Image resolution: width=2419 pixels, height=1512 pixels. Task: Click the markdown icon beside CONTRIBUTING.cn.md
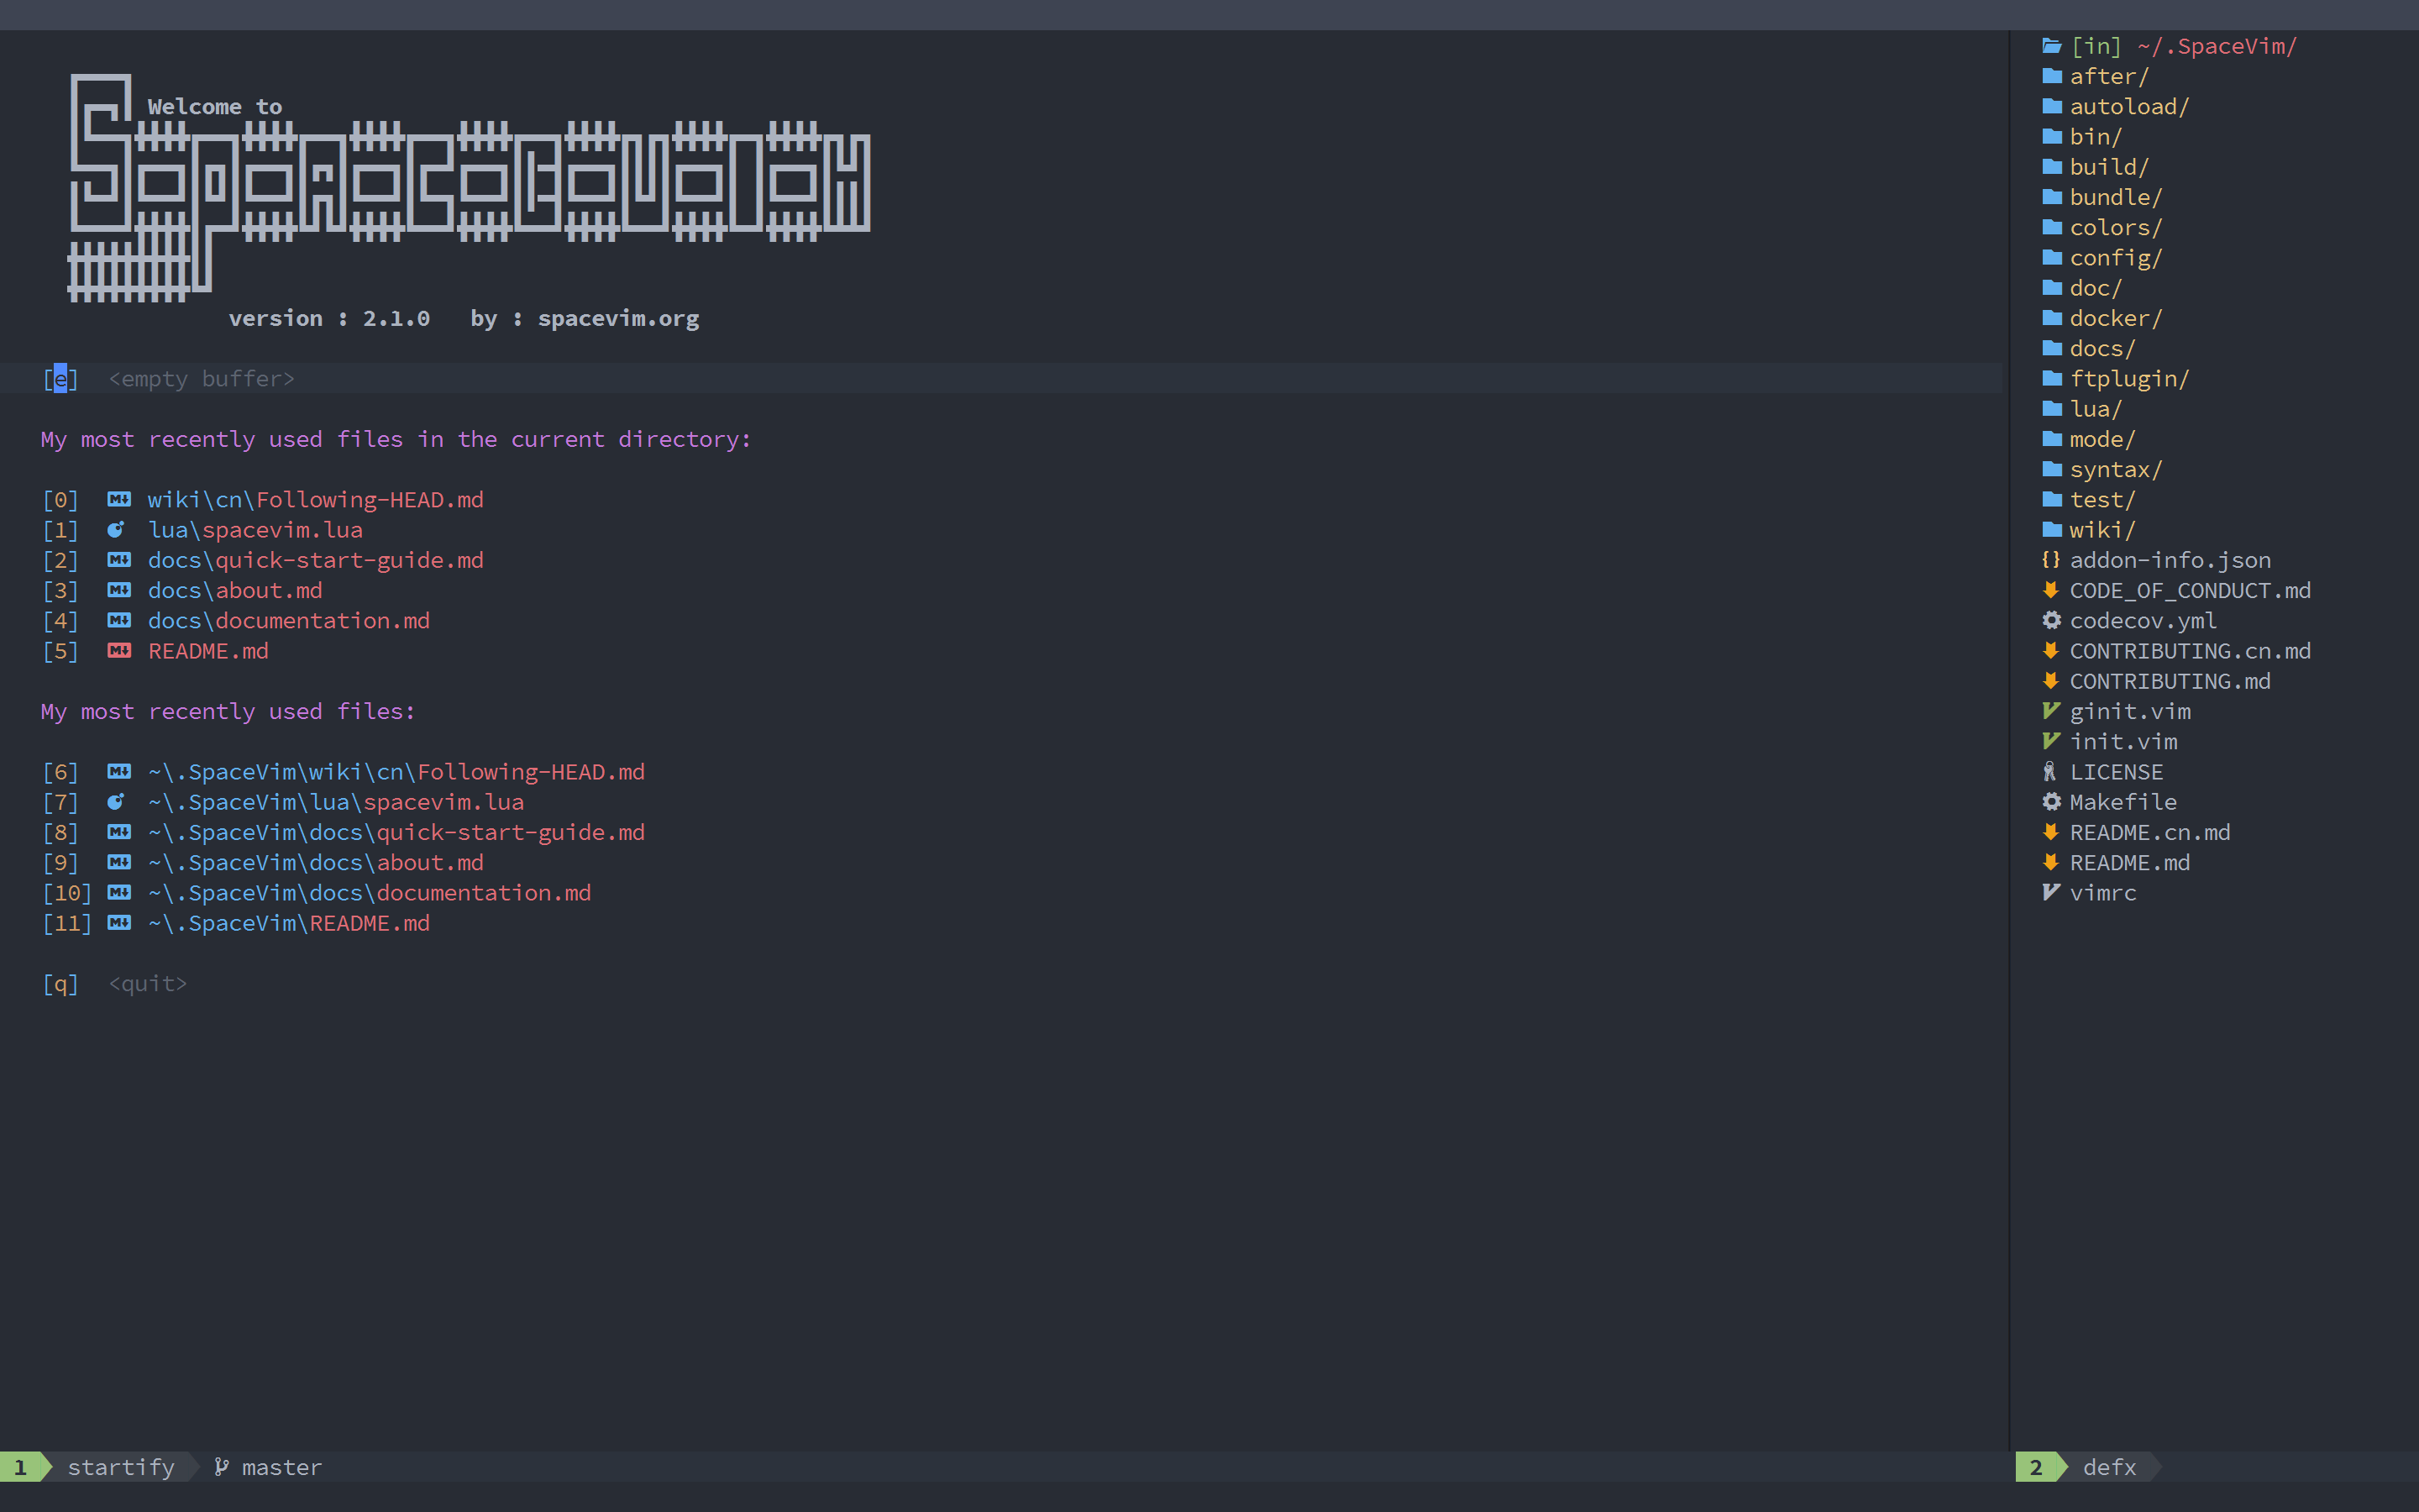pos(2051,650)
